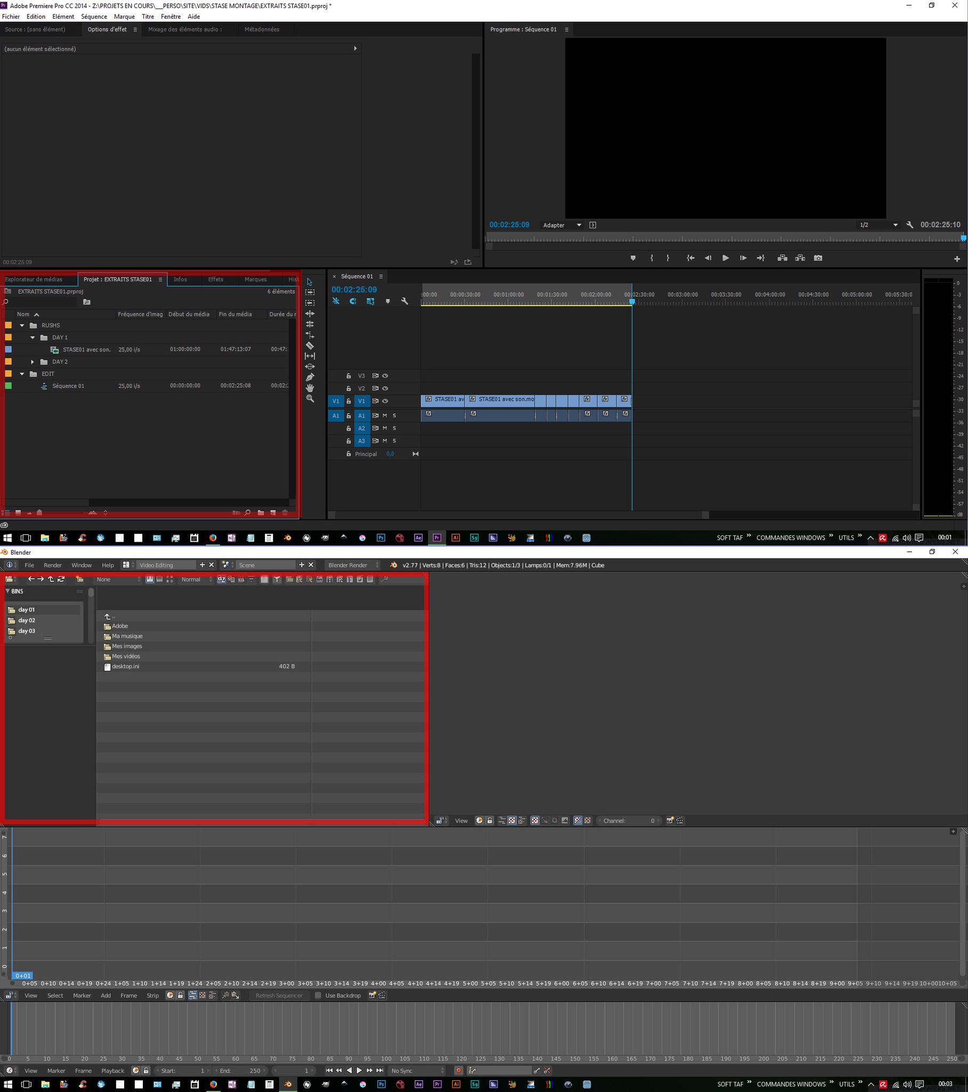
Task: Open timeline display settings wrench
Action: coord(405,301)
